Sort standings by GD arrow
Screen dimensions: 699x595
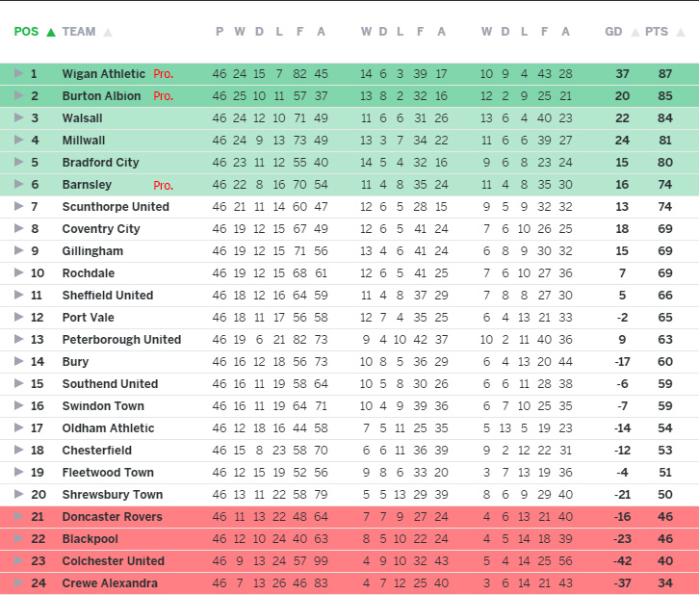(635, 33)
